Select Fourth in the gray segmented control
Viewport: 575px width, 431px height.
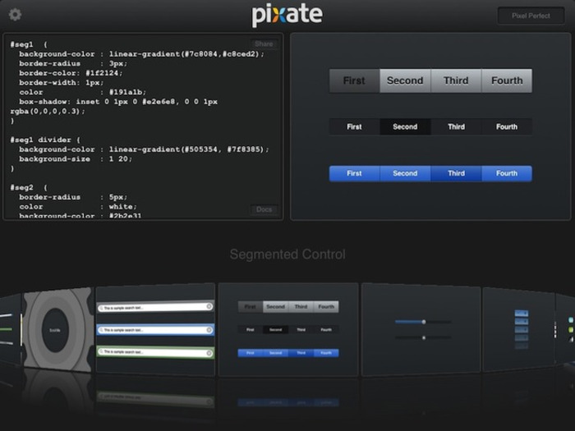tap(507, 80)
